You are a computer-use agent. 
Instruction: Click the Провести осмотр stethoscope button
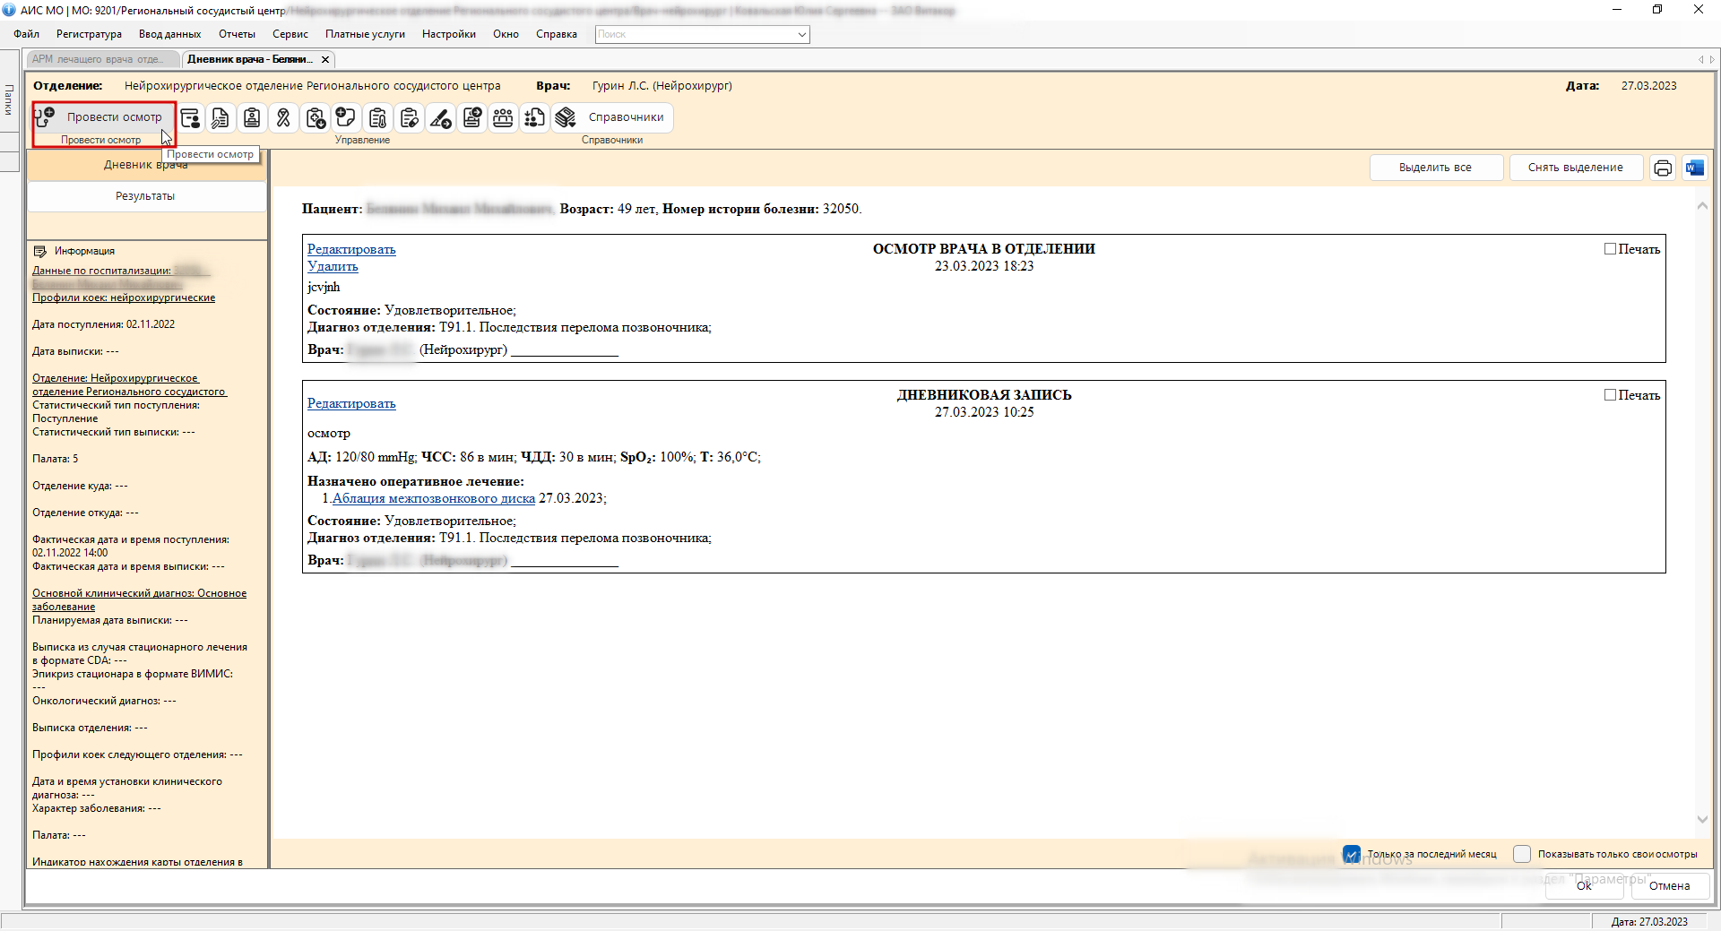pos(104,117)
